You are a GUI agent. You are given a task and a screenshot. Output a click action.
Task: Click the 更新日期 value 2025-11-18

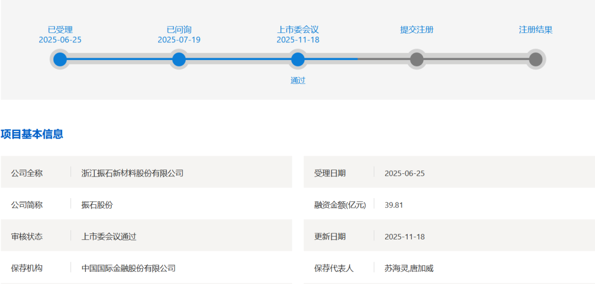404,237
